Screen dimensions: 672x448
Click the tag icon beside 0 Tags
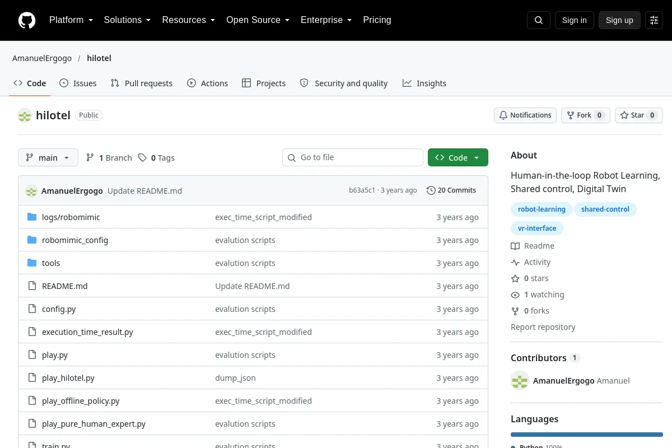tap(143, 158)
